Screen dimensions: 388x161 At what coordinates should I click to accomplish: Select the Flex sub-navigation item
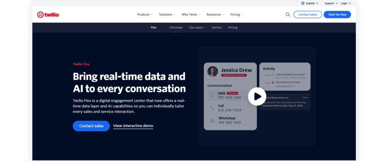coord(154,27)
